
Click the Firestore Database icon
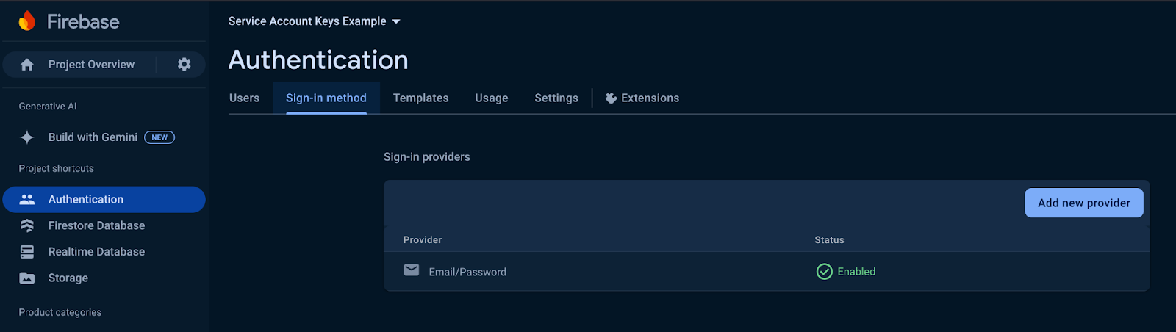pos(27,225)
